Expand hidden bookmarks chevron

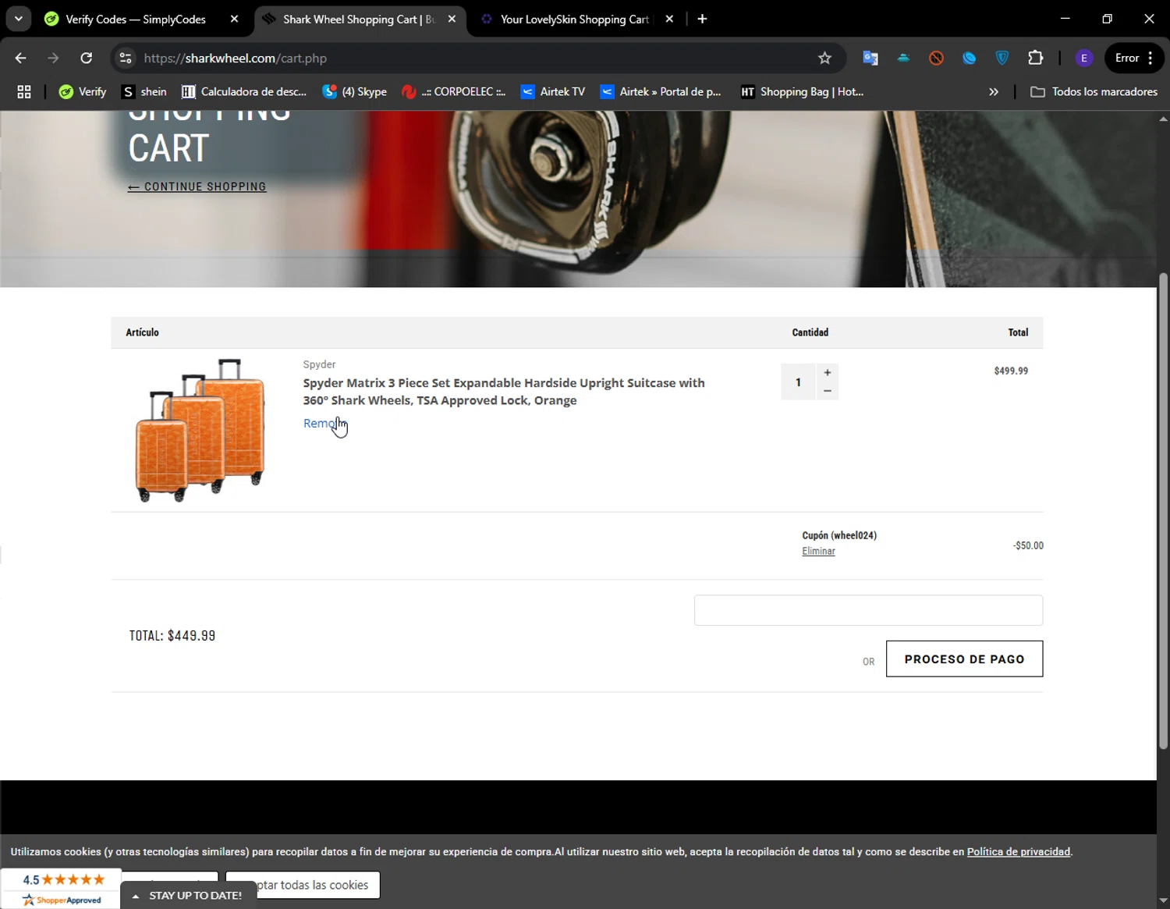click(993, 91)
